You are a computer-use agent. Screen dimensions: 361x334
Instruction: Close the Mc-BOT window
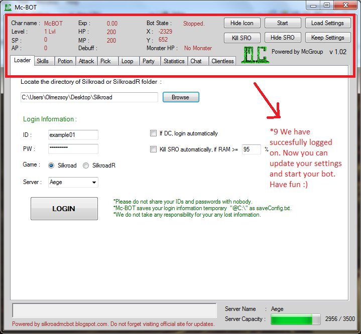pos(345,6)
